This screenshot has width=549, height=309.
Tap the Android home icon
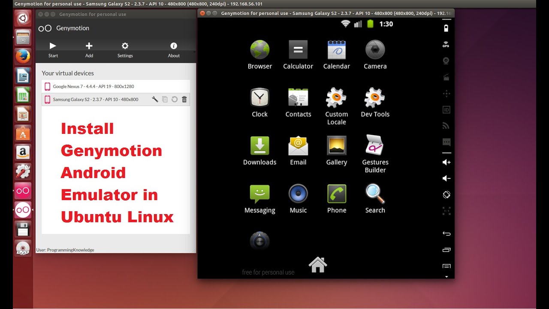click(x=318, y=265)
